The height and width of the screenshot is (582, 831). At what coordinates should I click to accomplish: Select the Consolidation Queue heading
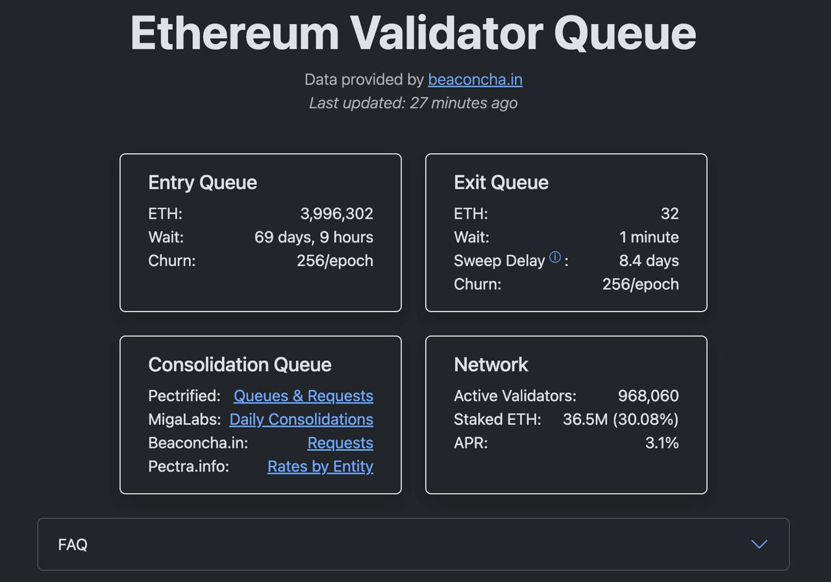[240, 365]
